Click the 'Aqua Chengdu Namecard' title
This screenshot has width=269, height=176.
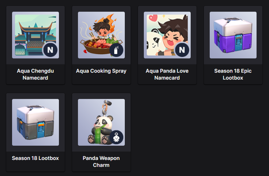pos(36,74)
